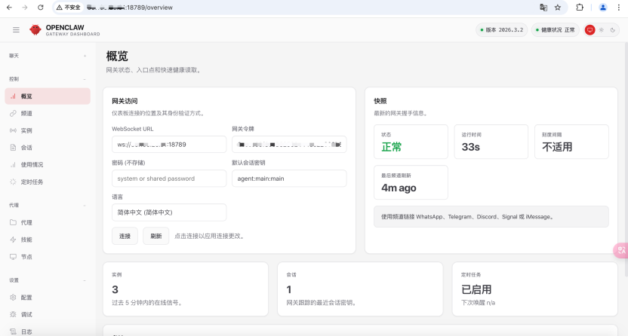Click the 不安全 not-secure warning badge

[x=69, y=8]
